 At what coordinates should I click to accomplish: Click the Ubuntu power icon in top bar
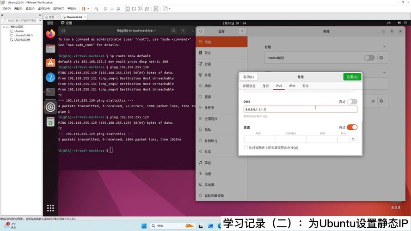tap(405, 23)
